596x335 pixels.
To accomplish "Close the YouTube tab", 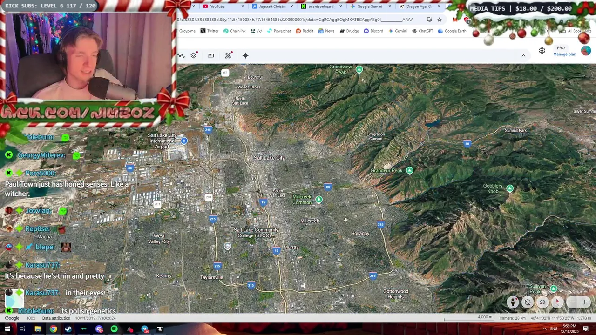I will pos(243,7).
